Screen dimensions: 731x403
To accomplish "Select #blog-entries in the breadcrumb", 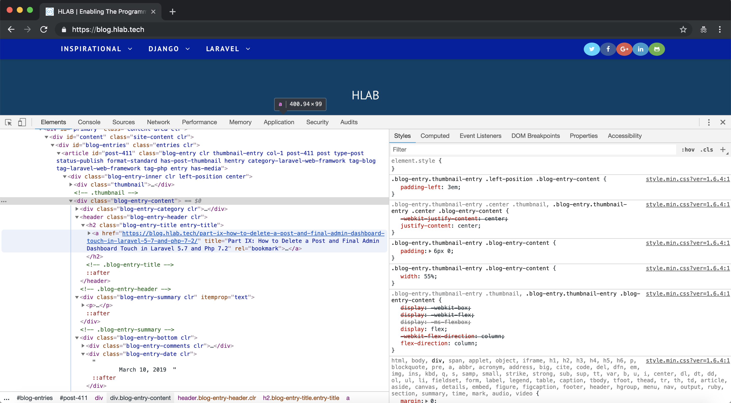I will (35, 398).
